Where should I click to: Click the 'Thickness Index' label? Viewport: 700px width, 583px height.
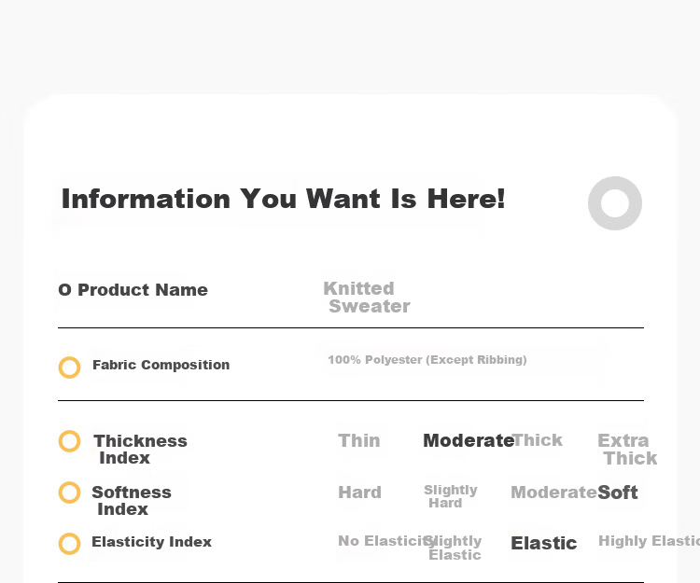pos(140,450)
